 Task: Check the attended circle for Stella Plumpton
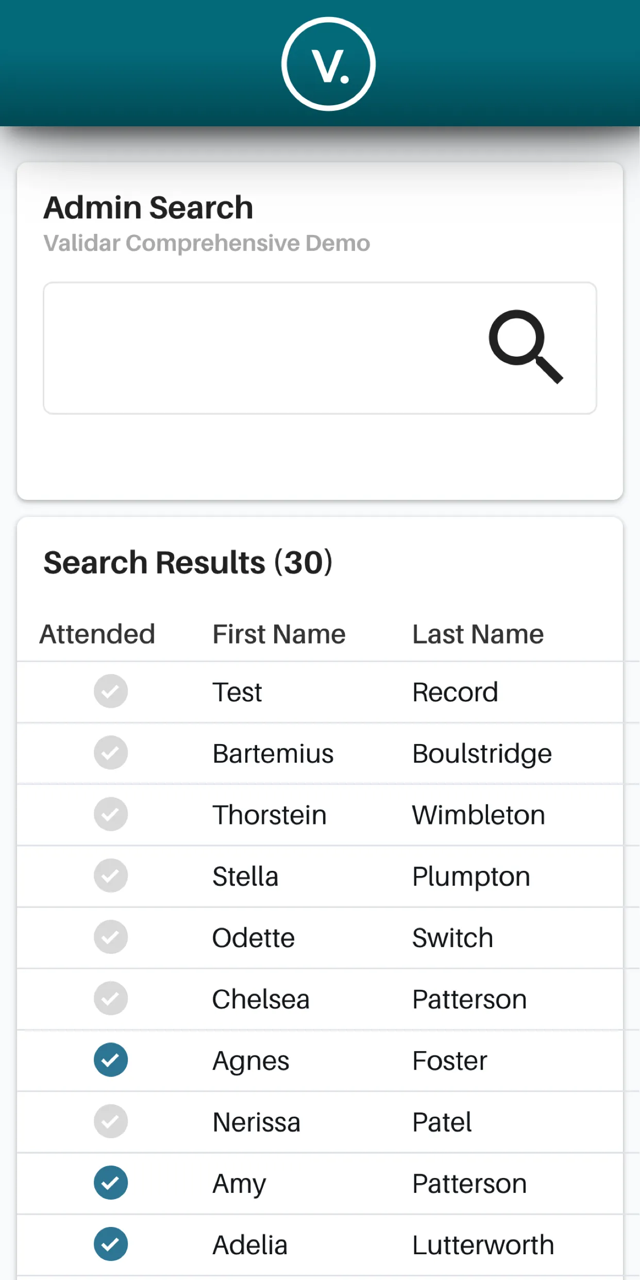[x=111, y=875]
